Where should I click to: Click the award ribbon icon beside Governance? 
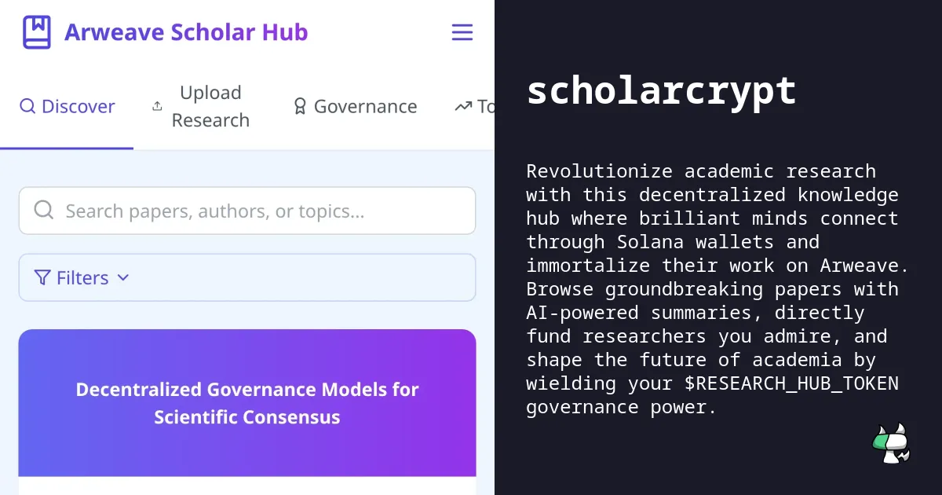coord(300,106)
